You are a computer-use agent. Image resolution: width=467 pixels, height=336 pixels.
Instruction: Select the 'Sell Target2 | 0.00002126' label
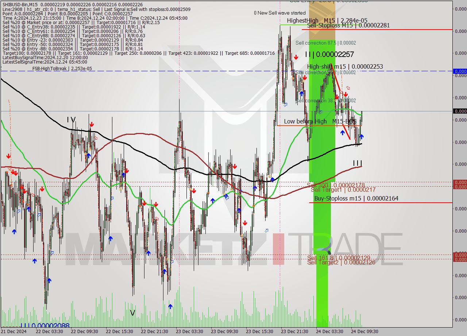(x=341, y=262)
